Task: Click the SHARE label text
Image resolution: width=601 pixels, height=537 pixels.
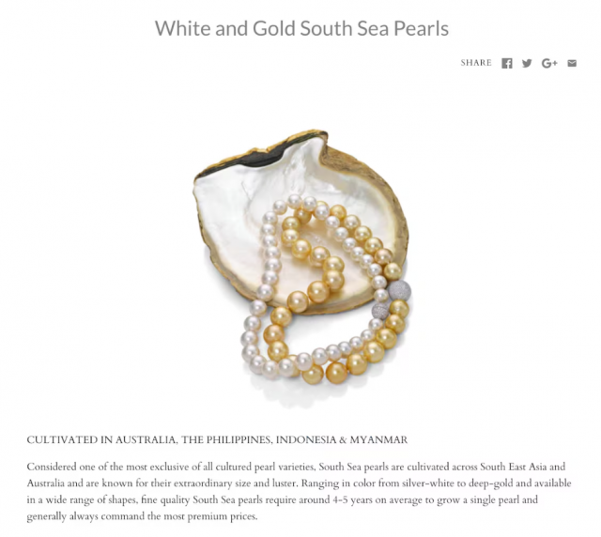Action: [476, 63]
